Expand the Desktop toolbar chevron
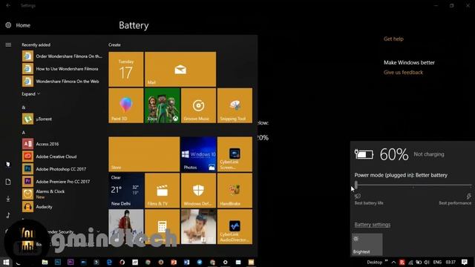475x267 pixels. tap(386, 260)
